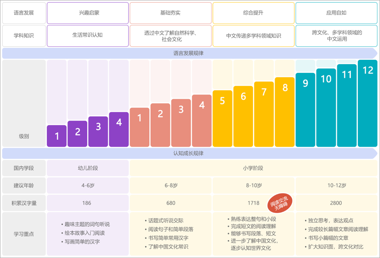Image resolution: width=380 pixels, height=258 pixels.
Task: Click the yellow level 7 bar
Action: pos(264,114)
